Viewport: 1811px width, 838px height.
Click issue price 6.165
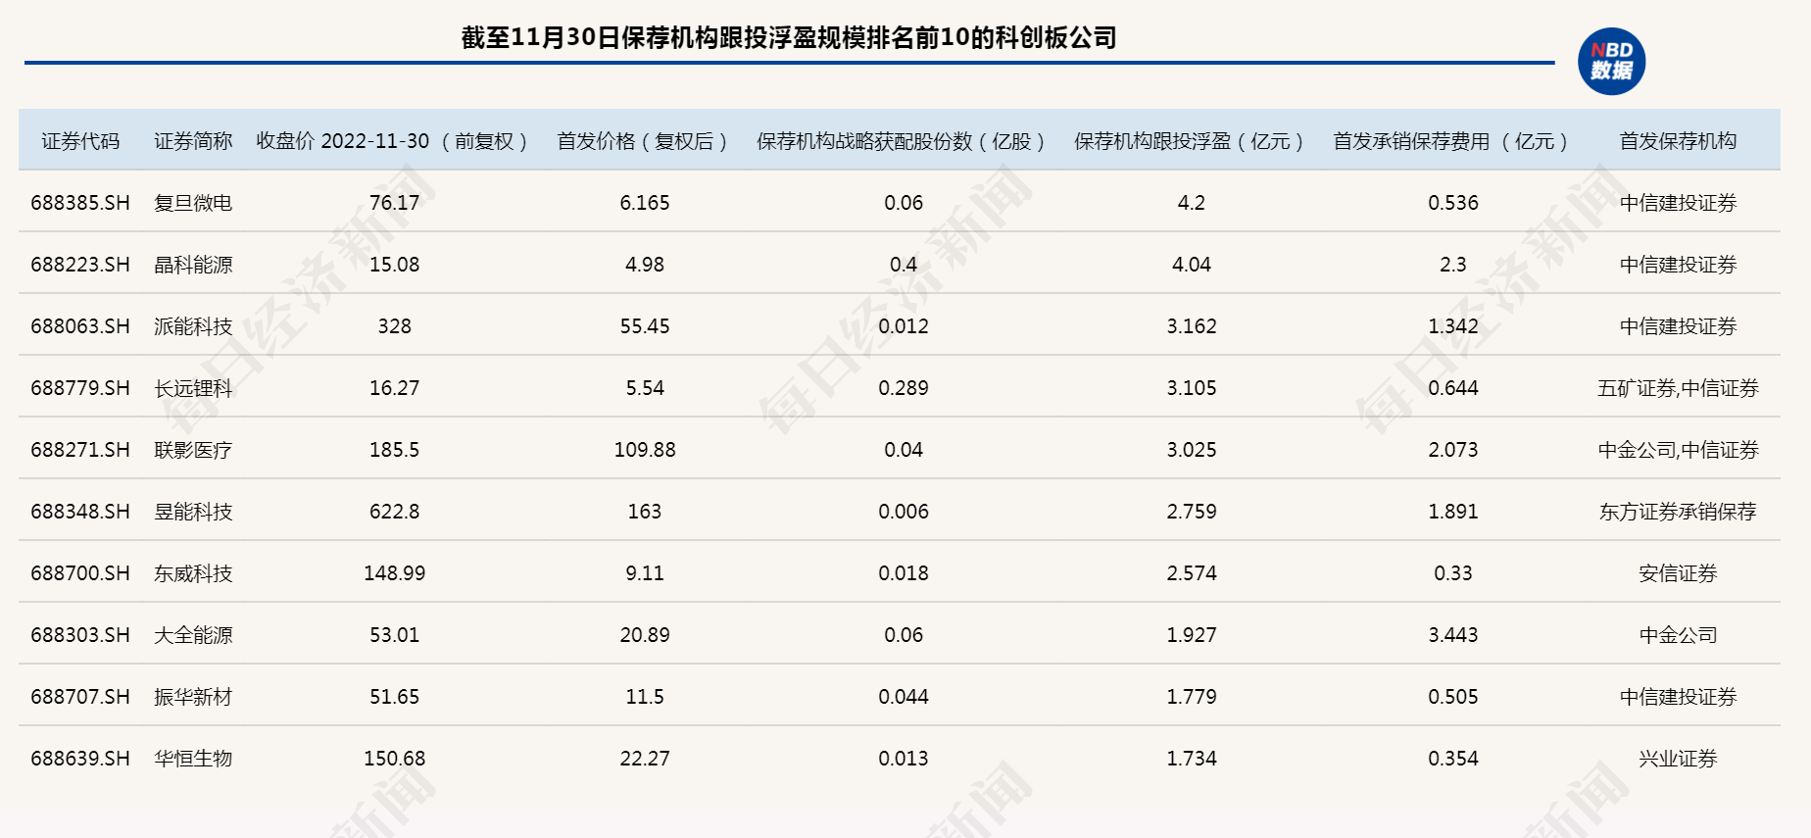pyautogui.click(x=645, y=203)
